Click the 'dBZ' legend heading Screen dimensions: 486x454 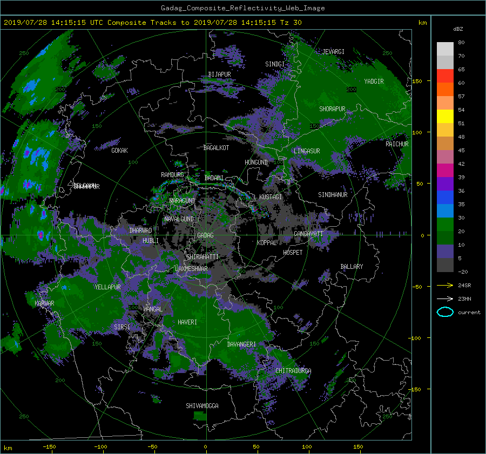point(458,29)
